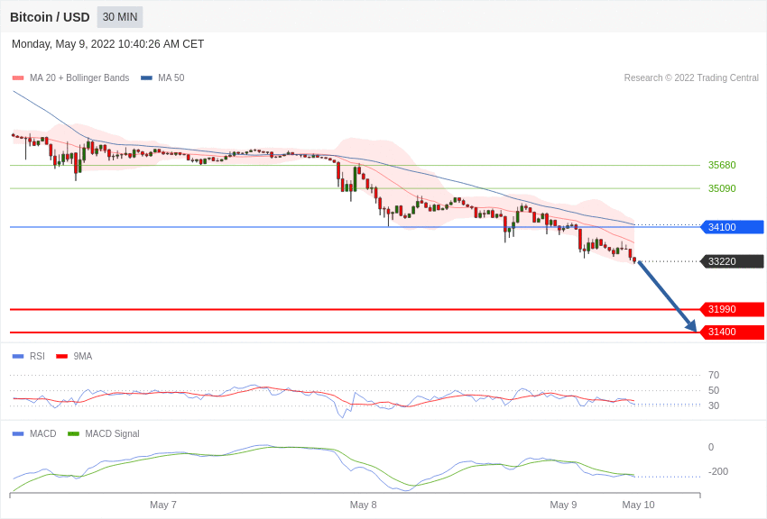Image resolution: width=767 pixels, height=519 pixels.
Task: Select the 35680 resistance level label
Action: coord(722,165)
